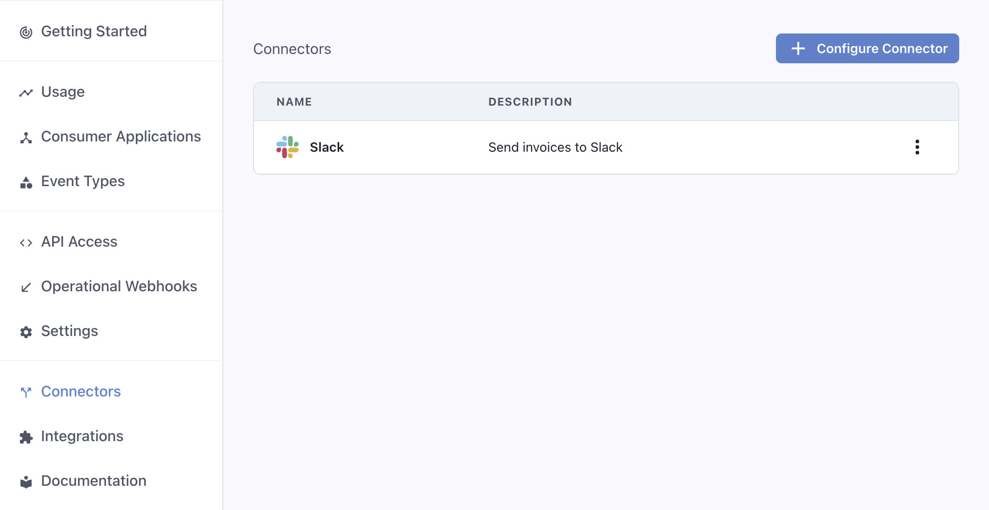The width and height of the screenshot is (989, 510).
Task: Open the Consumer Applications dropdown
Action: (120, 136)
